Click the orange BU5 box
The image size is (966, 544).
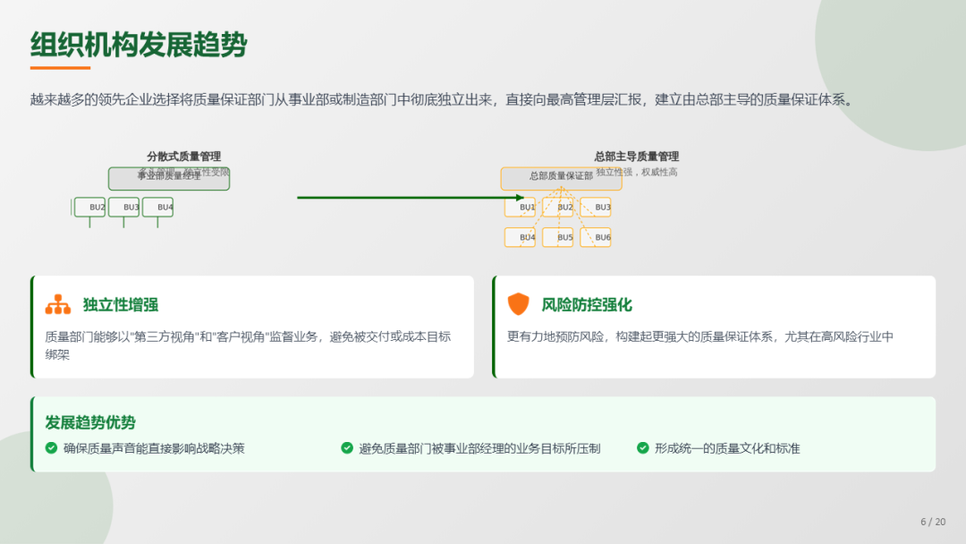click(557, 237)
